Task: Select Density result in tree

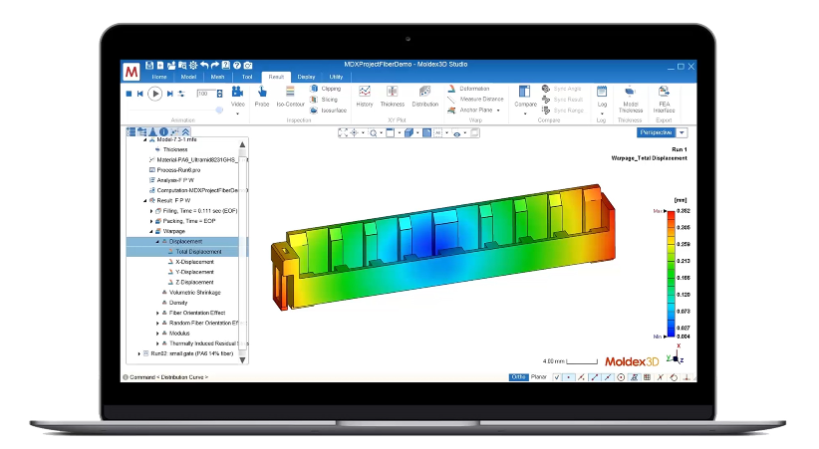Action: pos(178,303)
